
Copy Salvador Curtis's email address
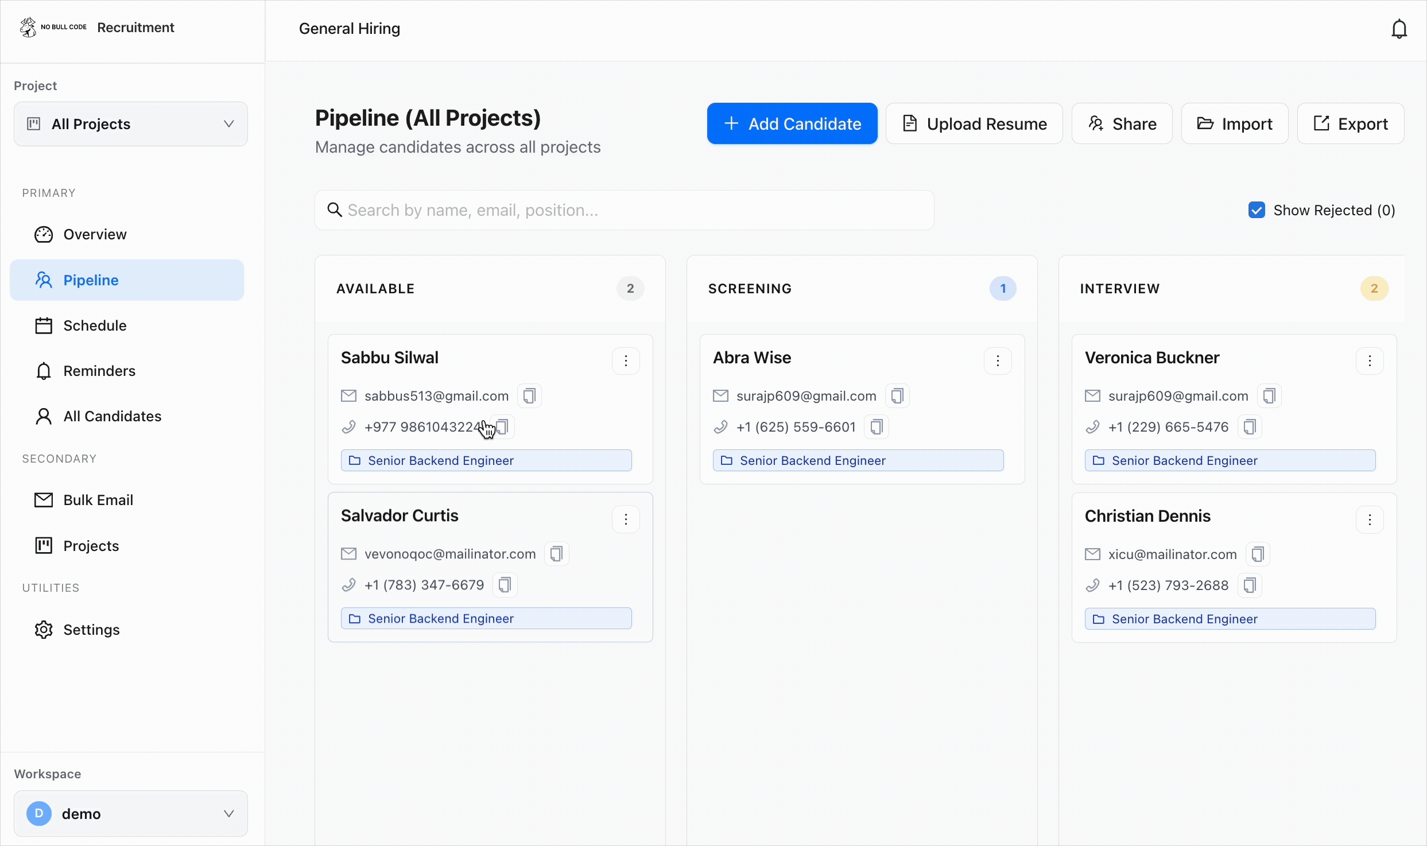[556, 554]
